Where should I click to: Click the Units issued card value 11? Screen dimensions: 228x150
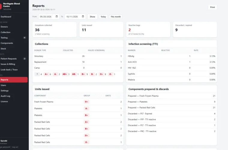tap(84, 30)
